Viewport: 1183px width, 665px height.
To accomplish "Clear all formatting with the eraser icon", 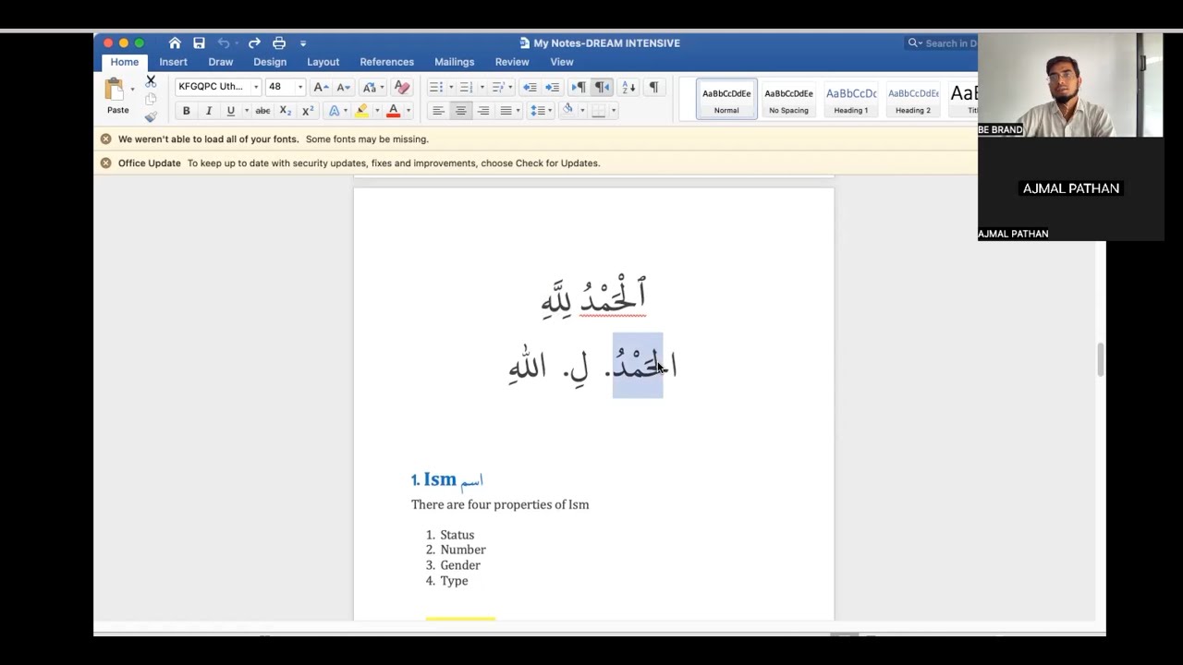I will (x=402, y=87).
